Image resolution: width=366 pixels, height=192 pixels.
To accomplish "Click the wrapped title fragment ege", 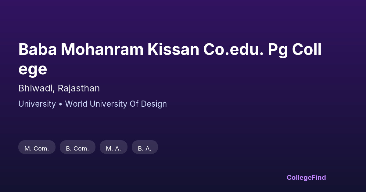I will pyautogui.click(x=33, y=69).
